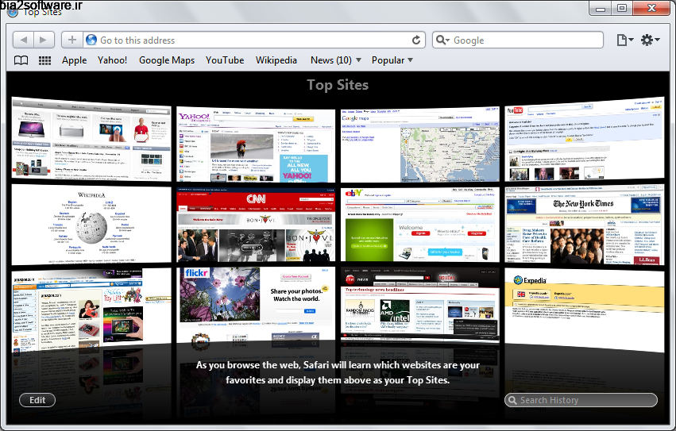Open the YouTube bookmark

click(x=225, y=60)
